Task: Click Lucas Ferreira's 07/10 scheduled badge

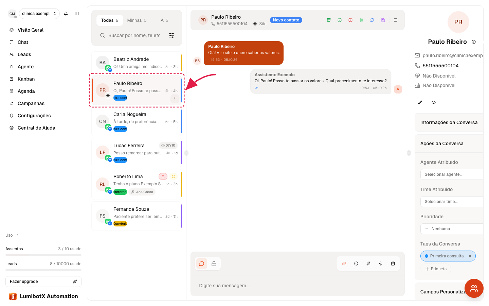Action: click(x=168, y=146)
